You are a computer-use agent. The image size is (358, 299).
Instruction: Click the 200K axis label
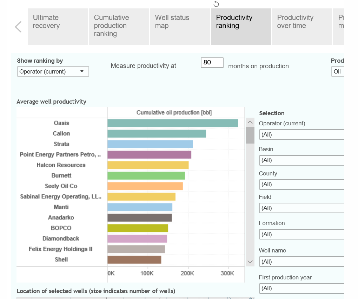(x=187, y=273)
